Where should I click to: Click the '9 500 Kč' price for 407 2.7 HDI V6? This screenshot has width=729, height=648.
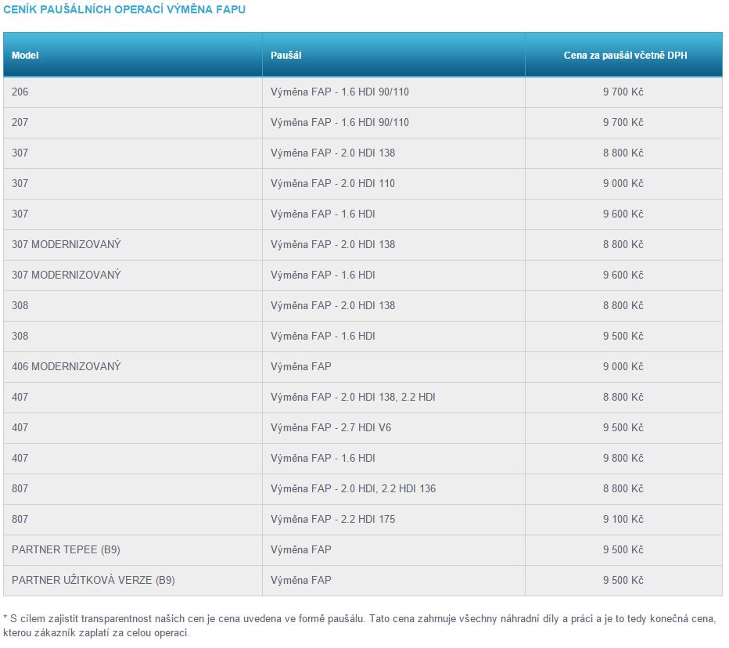623,428
